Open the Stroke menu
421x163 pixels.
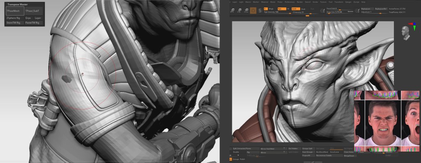point(315,2)
